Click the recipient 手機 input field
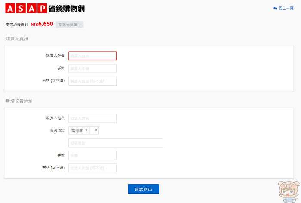This screenshot has width=301, height=203. coord(92,155)
